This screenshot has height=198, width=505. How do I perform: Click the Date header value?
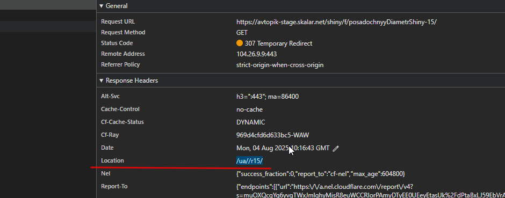pyautogui.click(x=283, y=148)
